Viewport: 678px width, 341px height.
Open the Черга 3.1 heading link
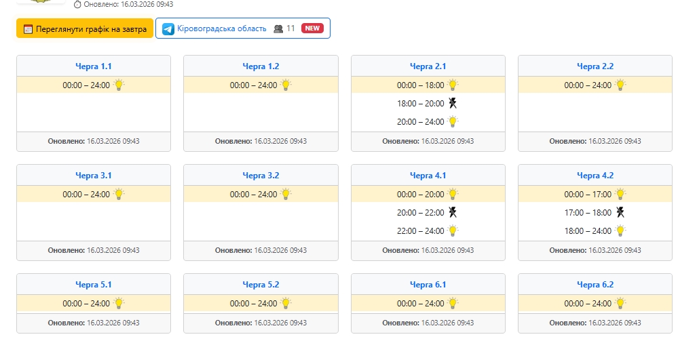(94, 176)
